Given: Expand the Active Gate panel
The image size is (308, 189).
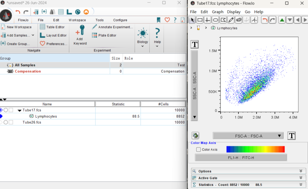Looking at the screenshot, I should (x=248, y=178).
